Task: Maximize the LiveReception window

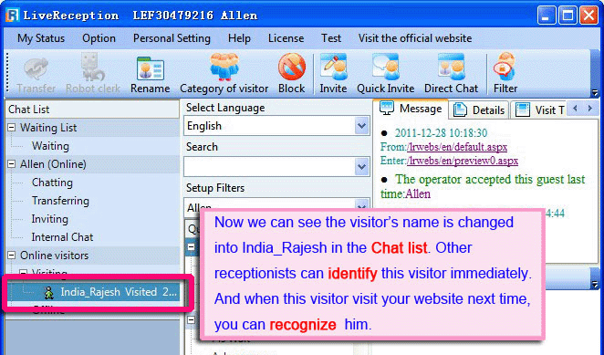Action: pyautogui.click(x=568, y=16)
